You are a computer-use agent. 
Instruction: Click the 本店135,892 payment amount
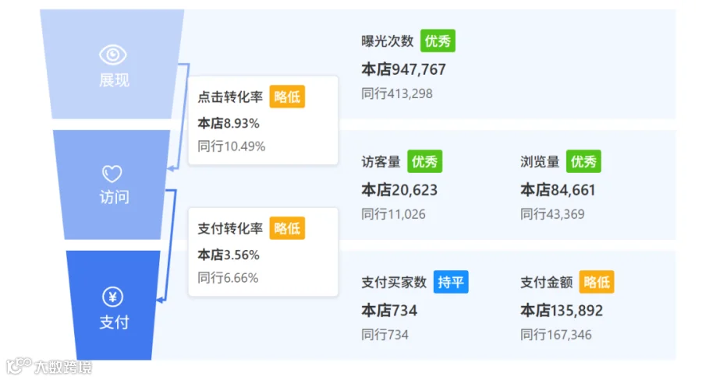tap(562, 310)
